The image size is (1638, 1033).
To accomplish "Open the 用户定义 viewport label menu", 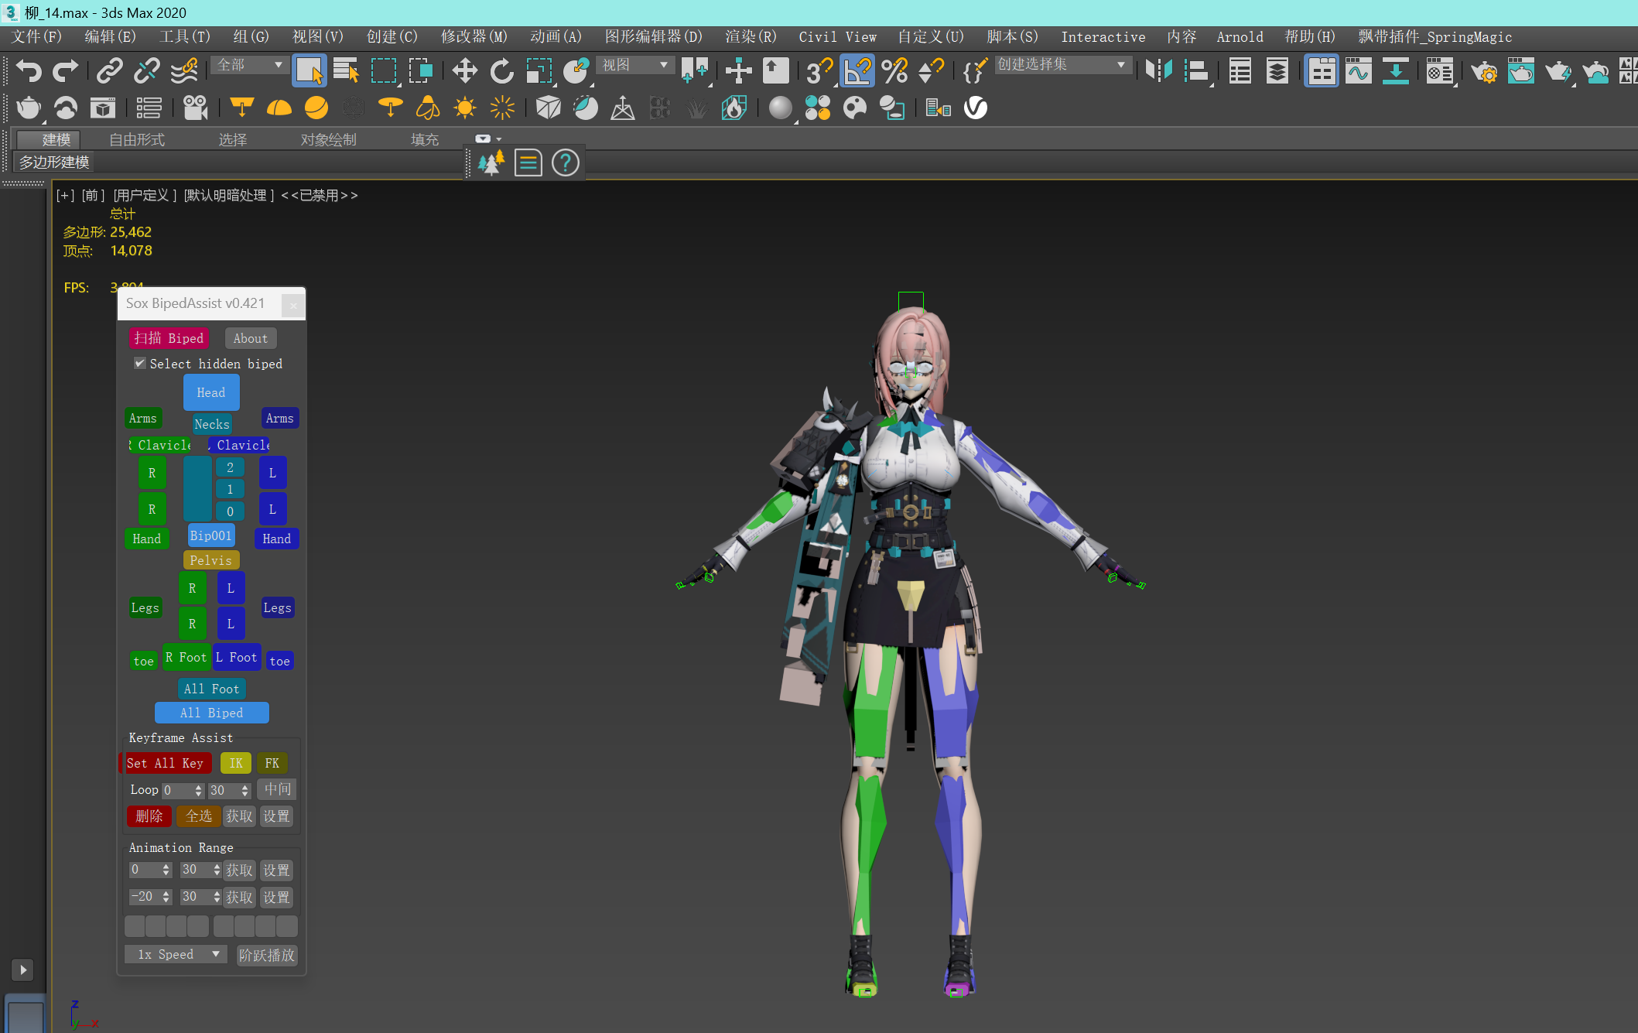I will point(145,196).
